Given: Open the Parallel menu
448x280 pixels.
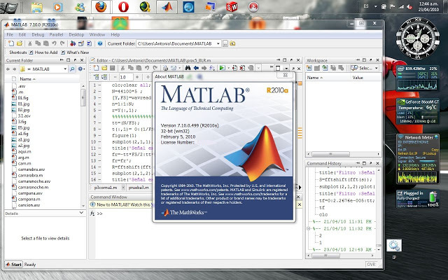Looking at the screenshot, I should coord(56,34).
